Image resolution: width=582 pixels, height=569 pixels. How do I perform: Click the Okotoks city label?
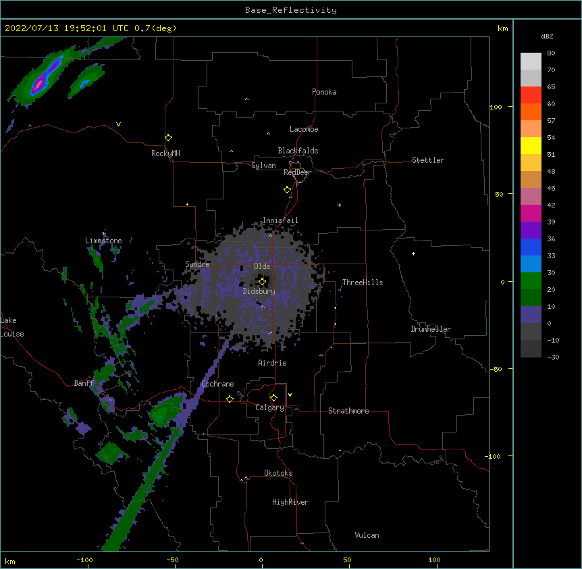click(x=278, y=473)
